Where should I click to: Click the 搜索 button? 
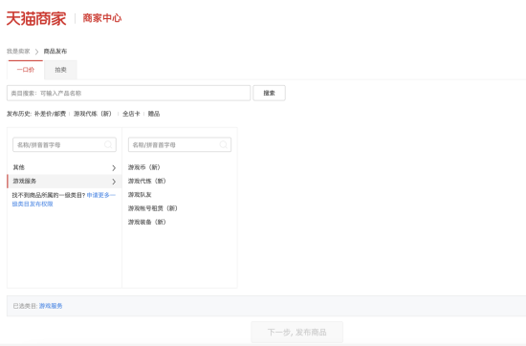[x=269, y=93]
